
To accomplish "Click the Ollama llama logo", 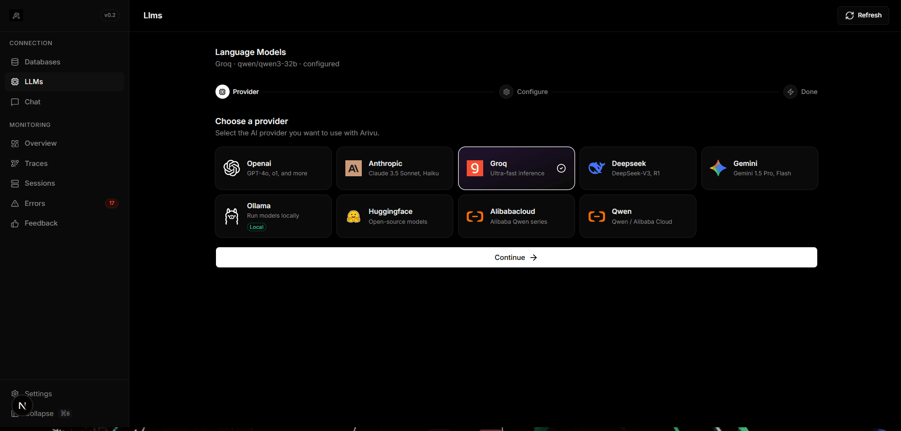I will point(231,216).
